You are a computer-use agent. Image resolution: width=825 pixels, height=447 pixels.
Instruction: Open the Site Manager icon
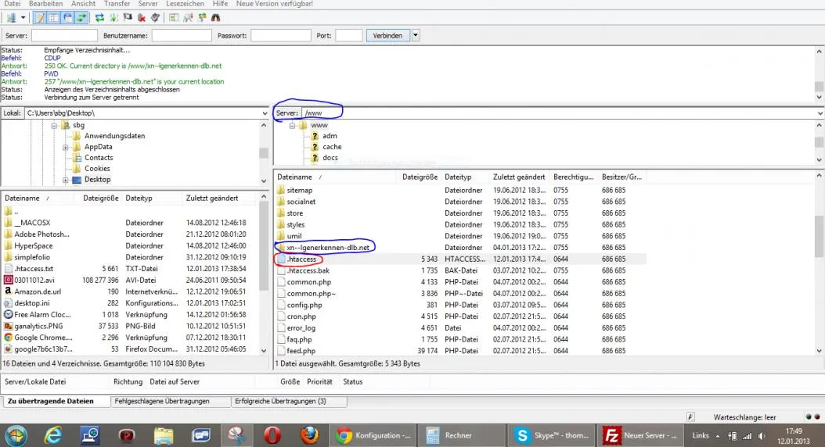11,18
